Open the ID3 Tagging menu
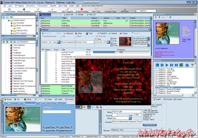Screen dimensions: 198x138 19,6
